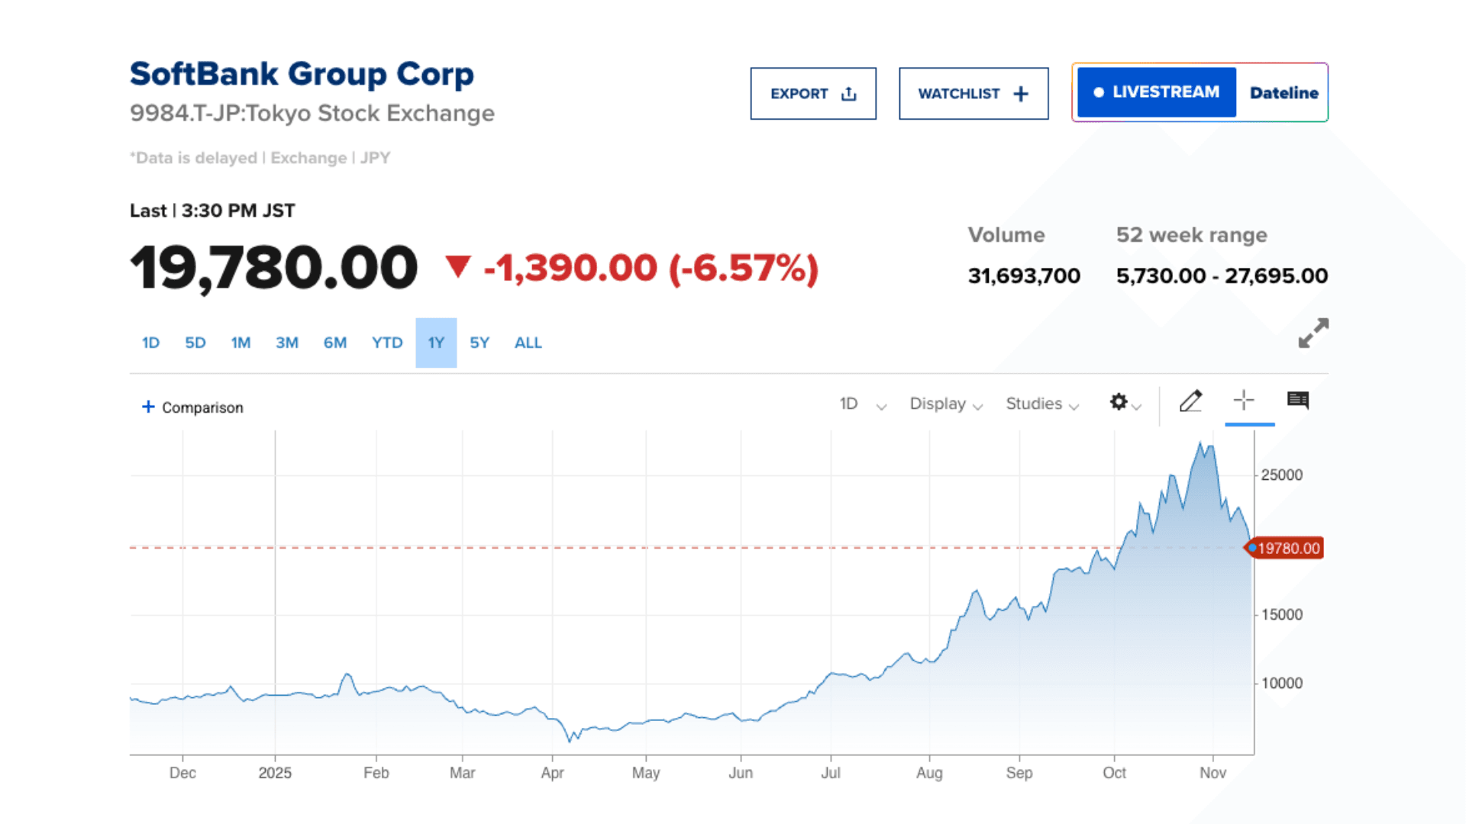Expand chart to fullscreen with arrows icon
Viewport: 1466px width, 824px height.
point(1313,333)
